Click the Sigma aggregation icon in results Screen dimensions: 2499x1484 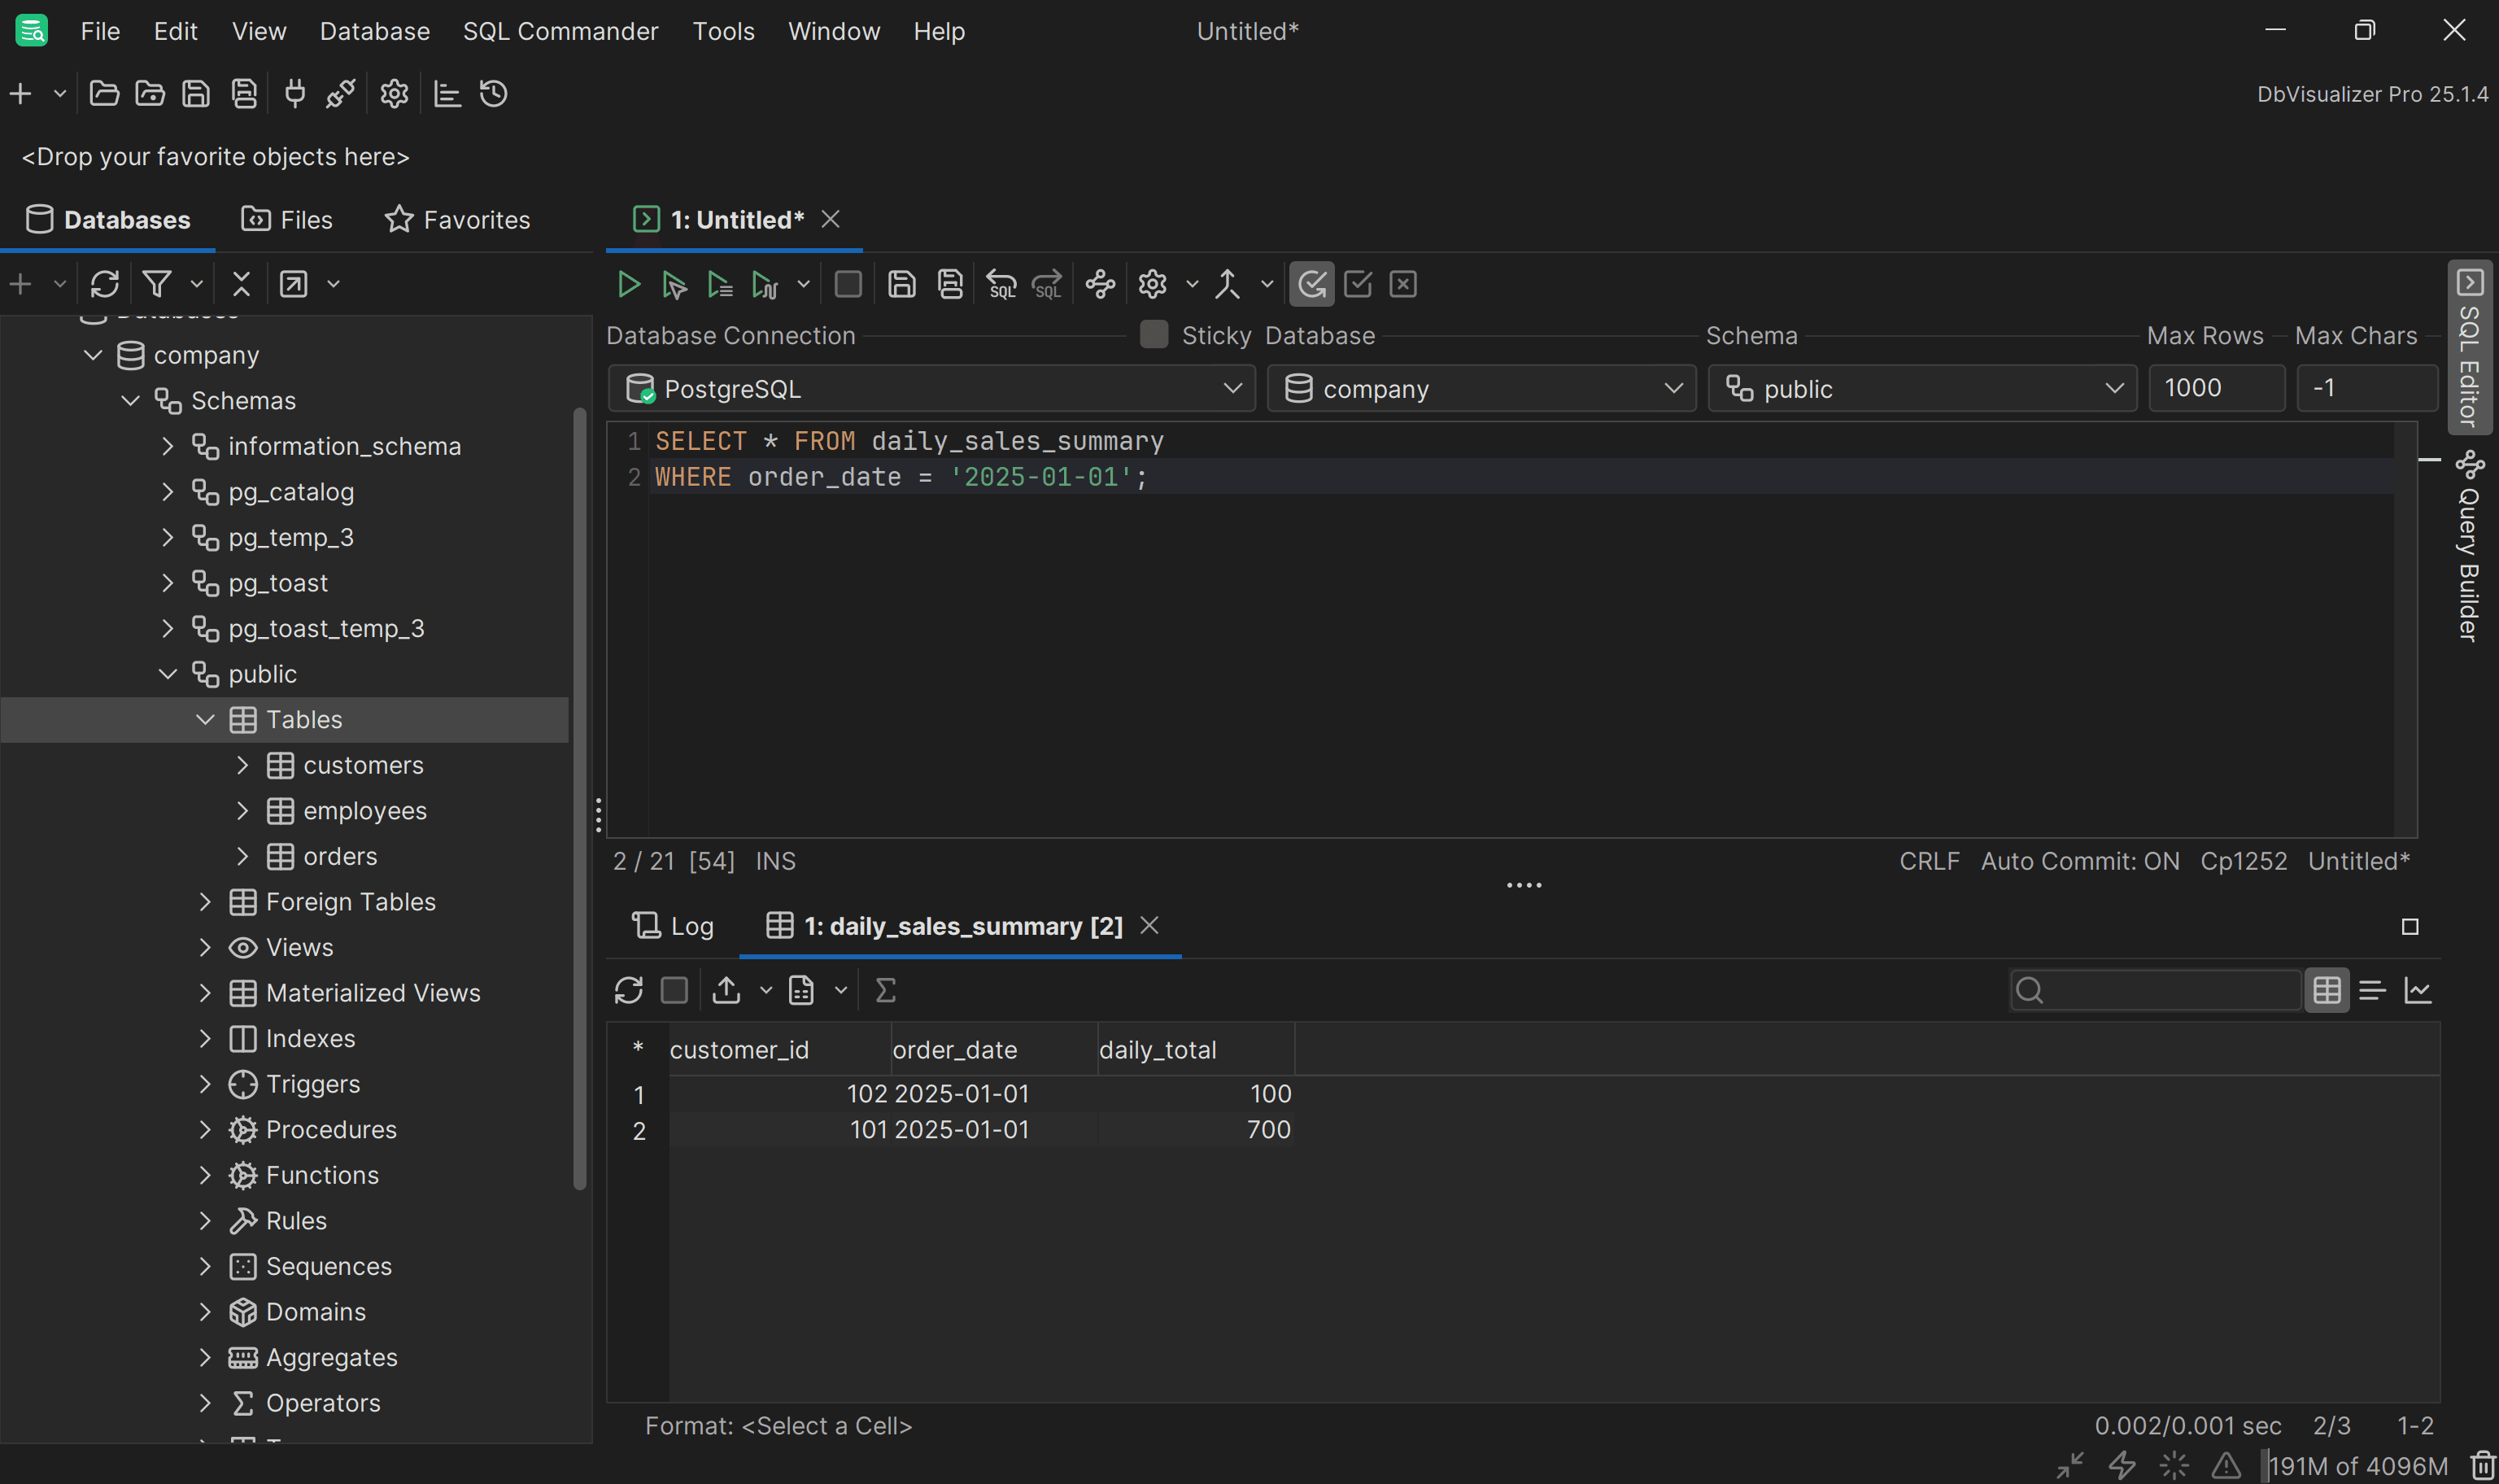point(886,990)
